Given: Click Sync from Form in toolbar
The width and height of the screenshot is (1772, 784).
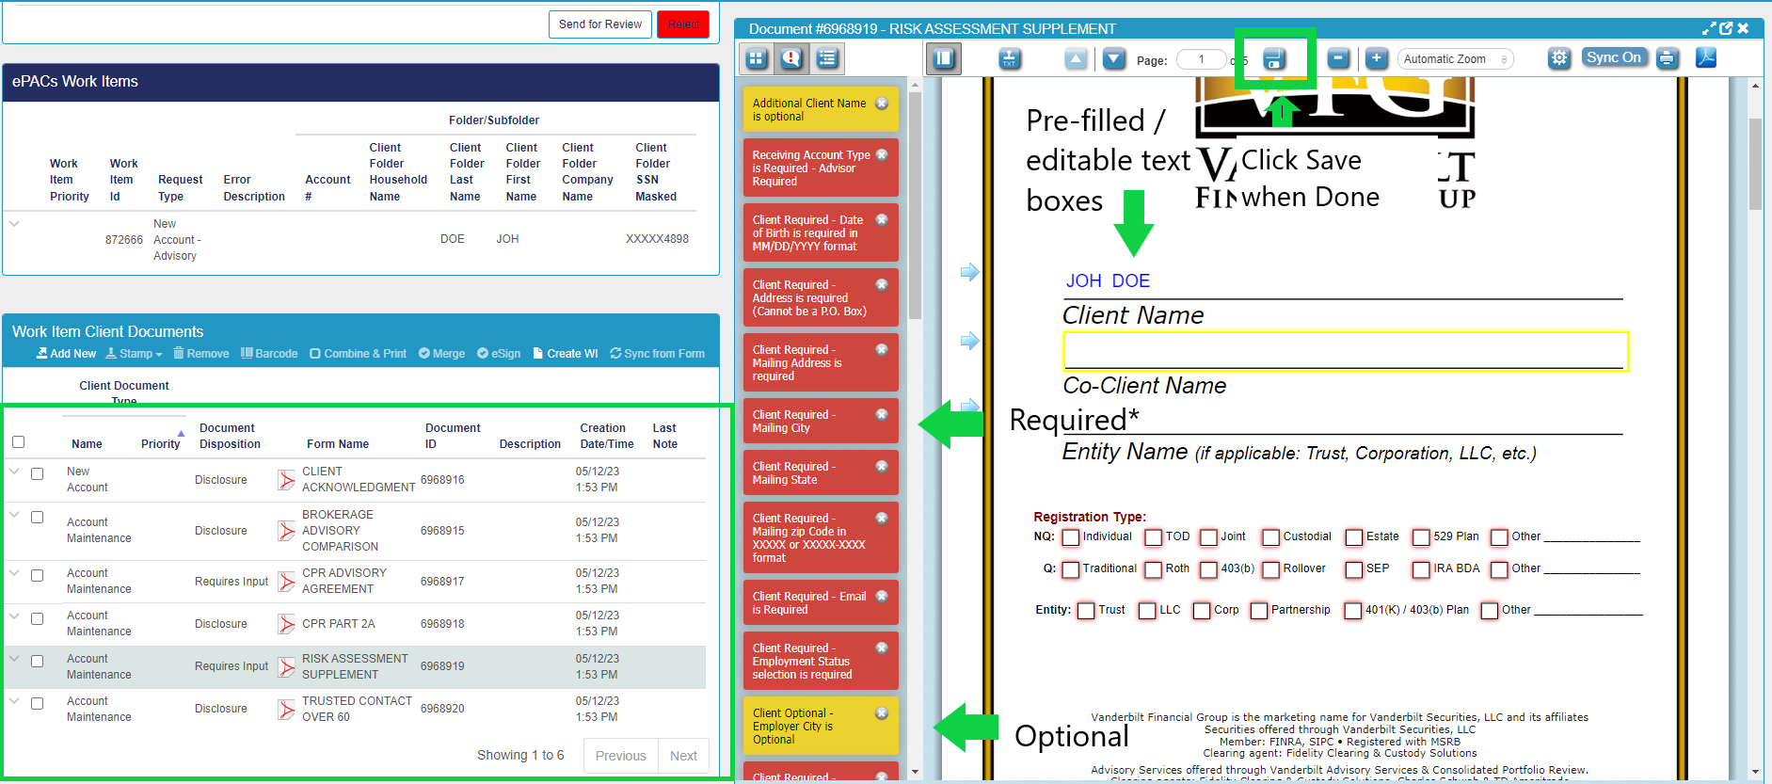Looking at the screenshot, I should point(657,354).
